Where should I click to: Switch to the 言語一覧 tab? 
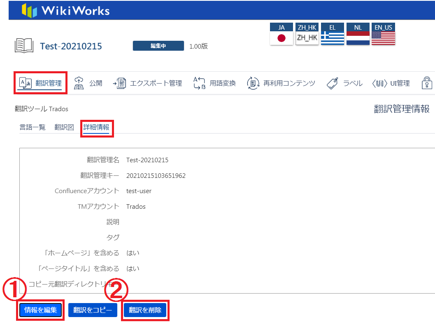coord(33,127)
